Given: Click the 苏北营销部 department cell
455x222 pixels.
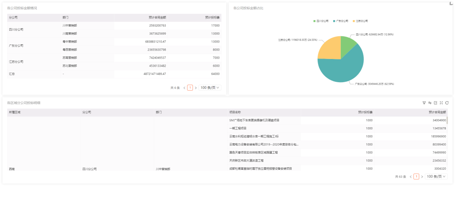Looking at the screenshot, I should coord(87,66).
